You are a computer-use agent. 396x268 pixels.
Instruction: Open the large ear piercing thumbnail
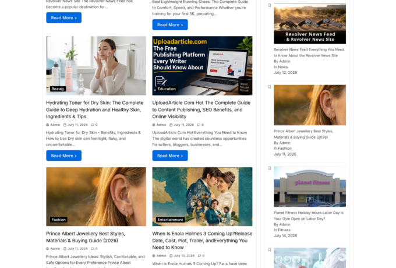96,196
